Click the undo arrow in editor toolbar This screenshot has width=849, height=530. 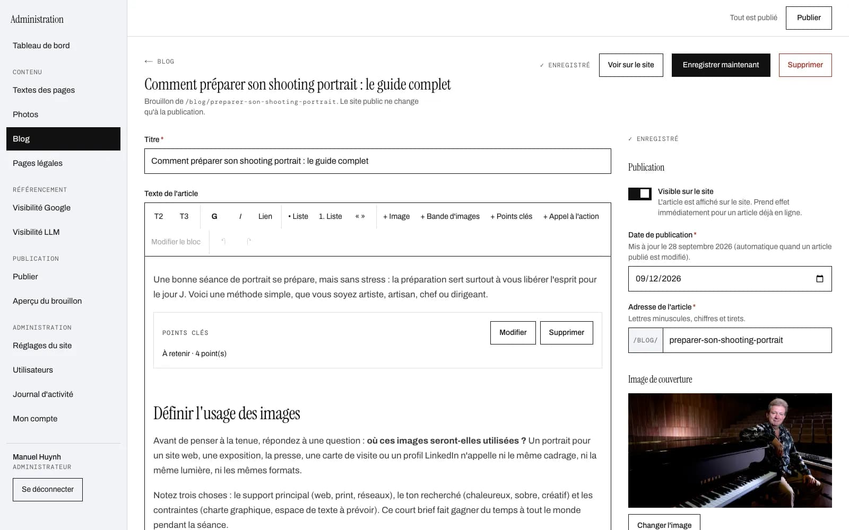(x=223, y=242)
